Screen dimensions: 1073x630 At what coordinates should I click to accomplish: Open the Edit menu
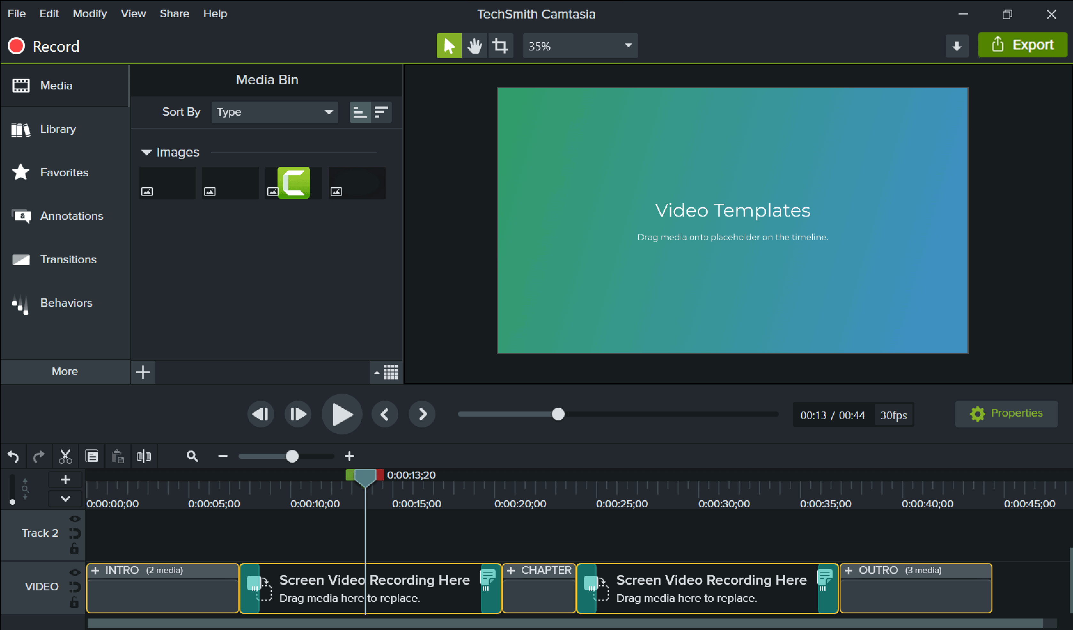pos(49,14)
